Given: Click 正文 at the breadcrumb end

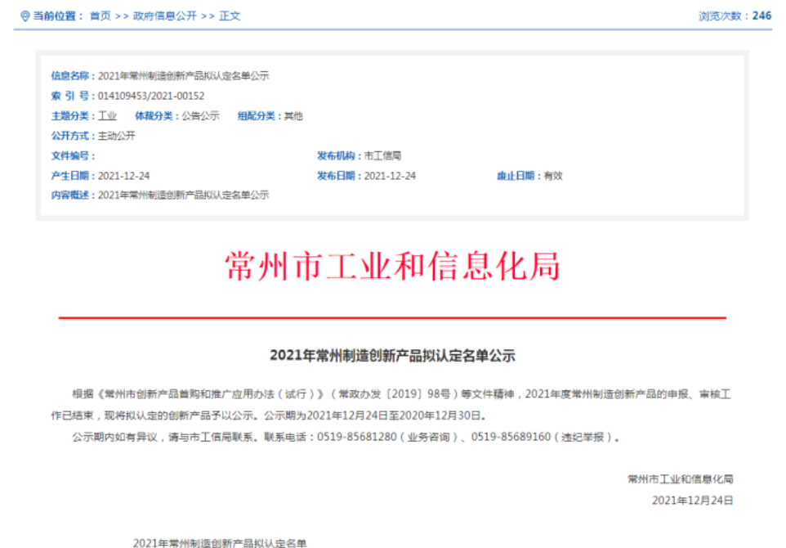Looking at the screenshot, I should (230, 16).
